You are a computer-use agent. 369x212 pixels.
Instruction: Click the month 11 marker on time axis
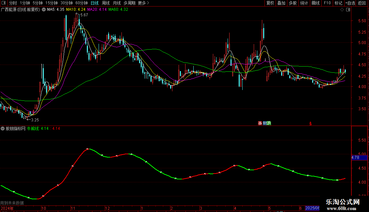coord(73,208)
